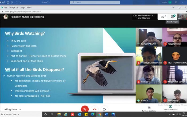This screenshot has height=117, width=187.
Task: Select the RAKESH ALAPATI video tile
Action: point(149,37)
